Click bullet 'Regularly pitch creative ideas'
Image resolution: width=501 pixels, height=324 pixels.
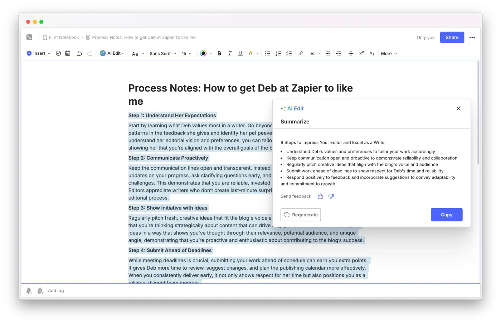(x=362, y=165)
